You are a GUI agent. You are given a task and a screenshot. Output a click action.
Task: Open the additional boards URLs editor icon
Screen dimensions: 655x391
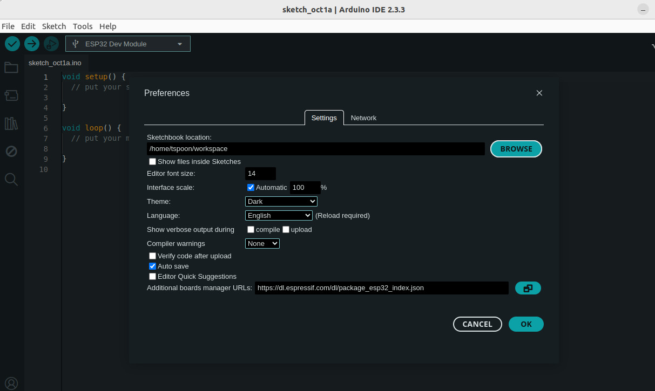[528, 288]
